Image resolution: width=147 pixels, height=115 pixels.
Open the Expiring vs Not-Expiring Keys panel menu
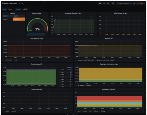109,64
